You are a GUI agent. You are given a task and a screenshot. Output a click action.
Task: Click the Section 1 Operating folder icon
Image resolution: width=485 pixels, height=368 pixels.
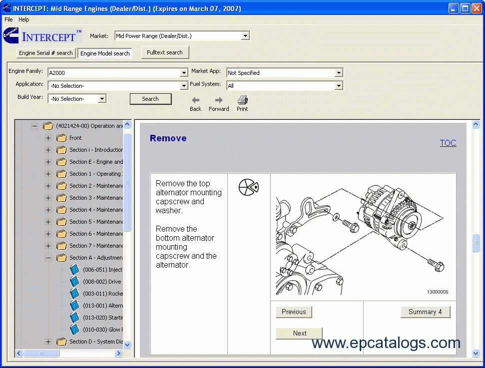pyautogui.click(x=61, y=174)
